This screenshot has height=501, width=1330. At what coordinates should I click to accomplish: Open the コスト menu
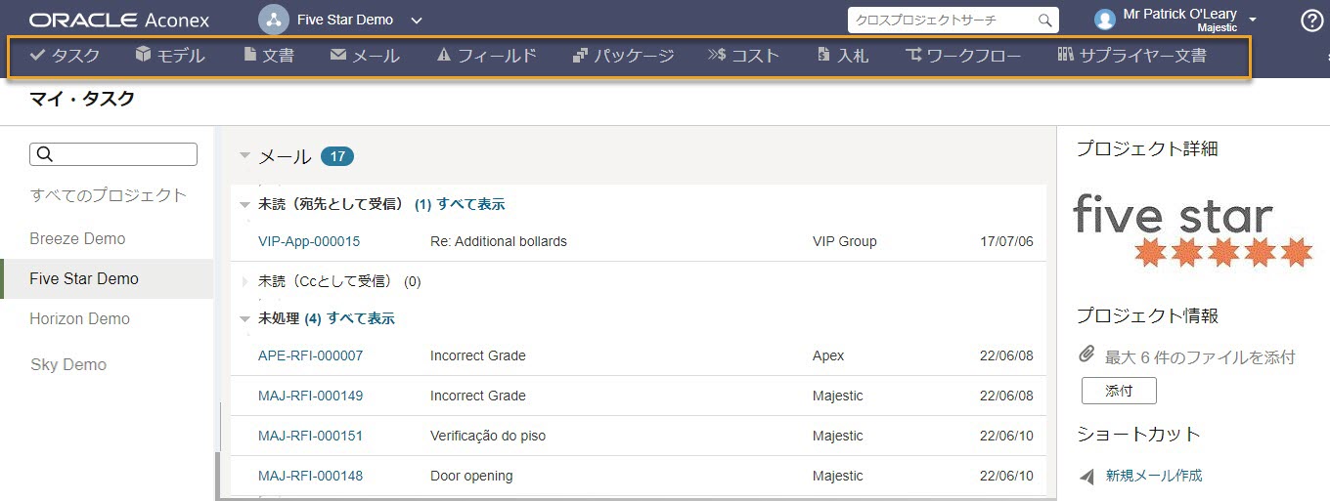click(743, 56)
